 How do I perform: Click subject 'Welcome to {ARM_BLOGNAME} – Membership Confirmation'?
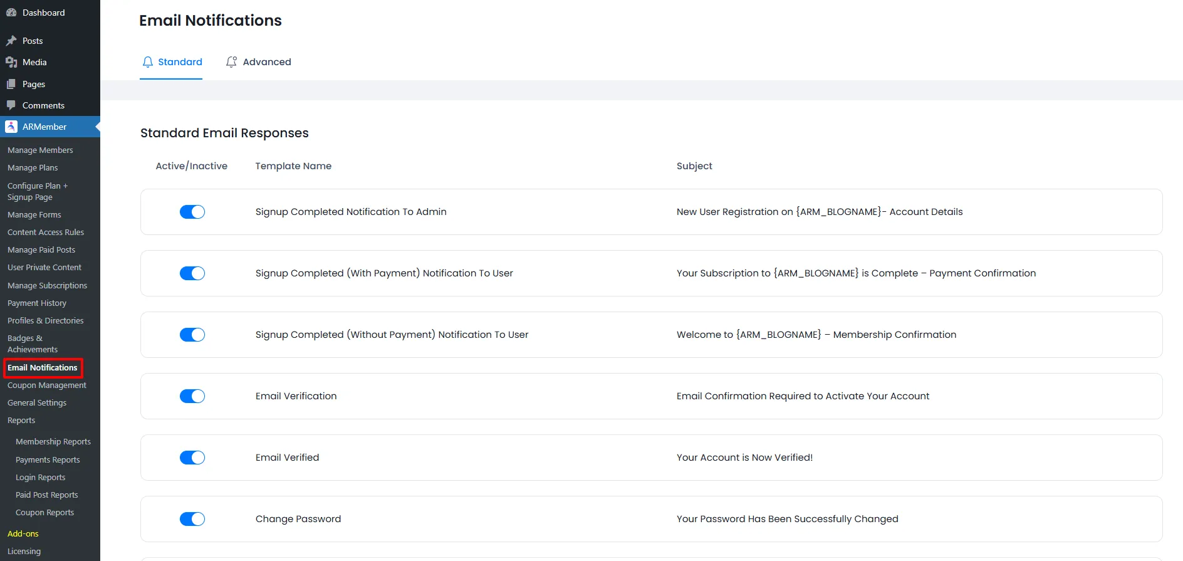(x=816, y=335)
